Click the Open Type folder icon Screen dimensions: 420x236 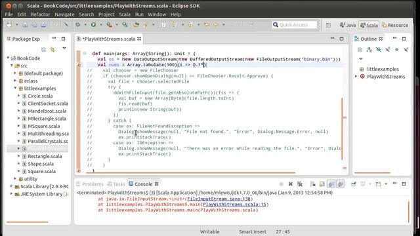[136, 25]
